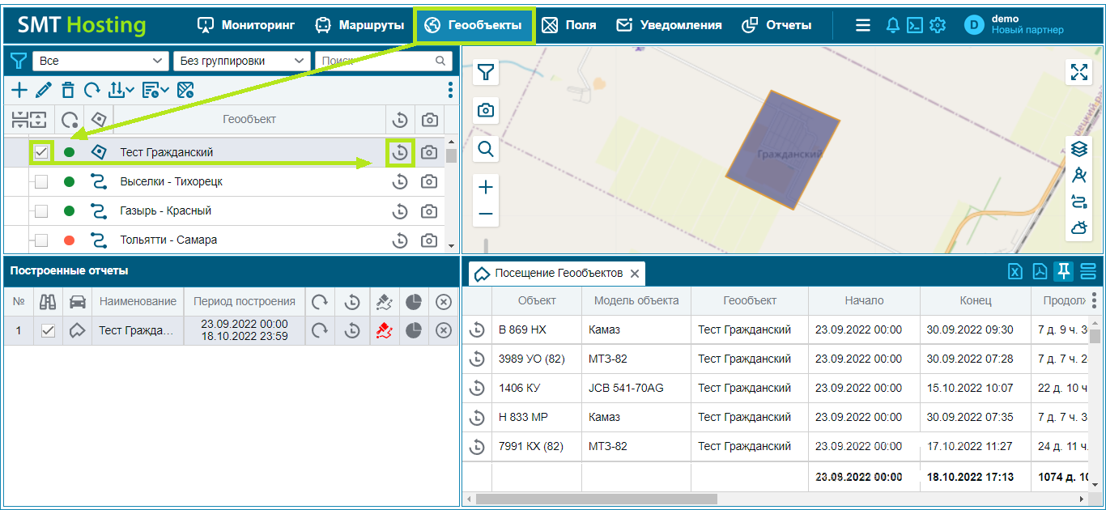Toggle checkbox of report row 1
1106x510 pixels.
48,330
